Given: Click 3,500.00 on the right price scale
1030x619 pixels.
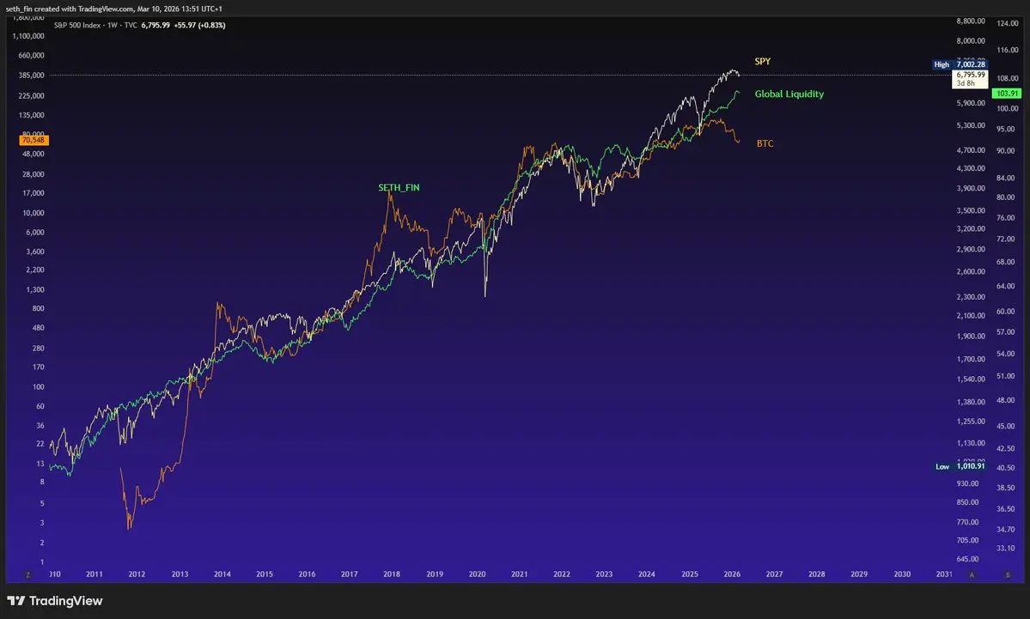Looking at the screenshot, I should click(971, 210).
